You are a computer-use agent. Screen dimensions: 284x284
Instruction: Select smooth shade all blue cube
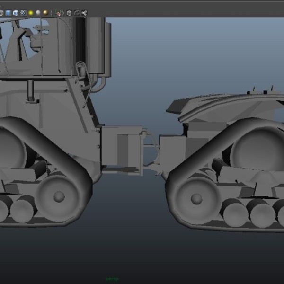tap(8, 13)
